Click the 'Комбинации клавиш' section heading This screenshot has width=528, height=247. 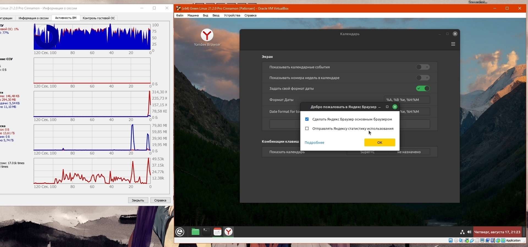click(280, 141)
